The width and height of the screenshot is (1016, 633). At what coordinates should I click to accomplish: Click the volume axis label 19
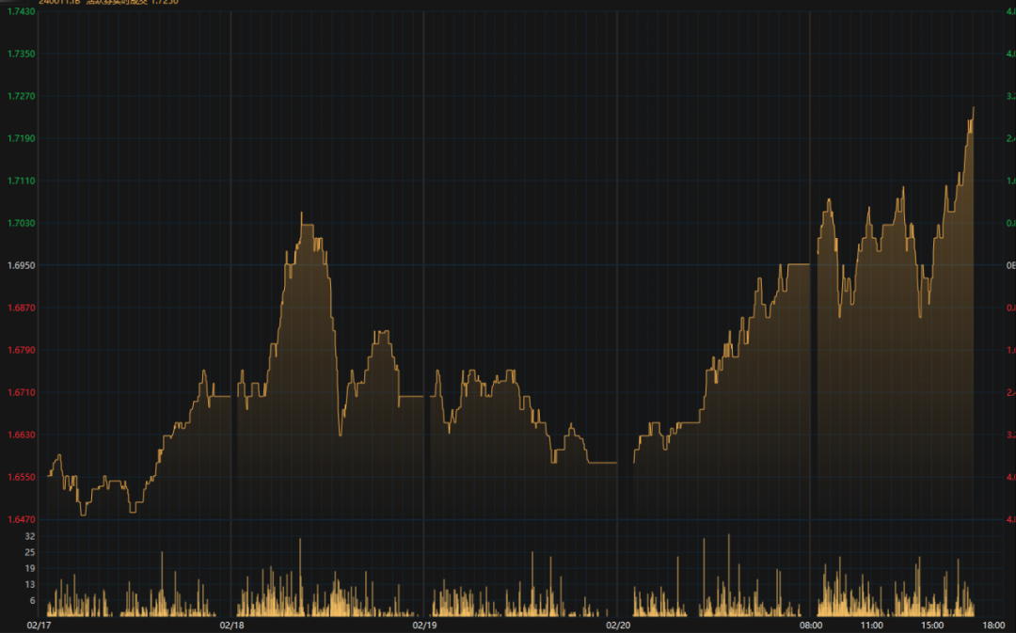(x=30, y=568)
